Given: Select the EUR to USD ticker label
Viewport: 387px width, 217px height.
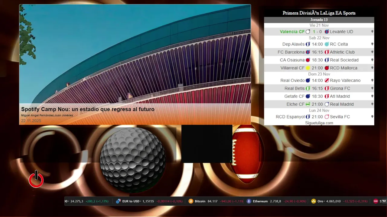Looking at the screenshot, I should click(131, 201).
